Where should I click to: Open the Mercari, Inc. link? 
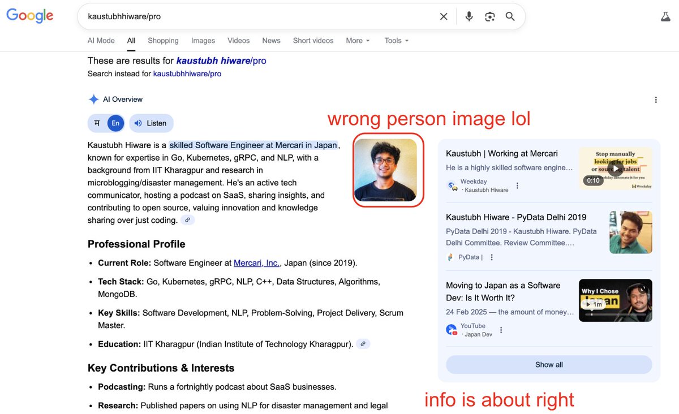tap(257, 263)
